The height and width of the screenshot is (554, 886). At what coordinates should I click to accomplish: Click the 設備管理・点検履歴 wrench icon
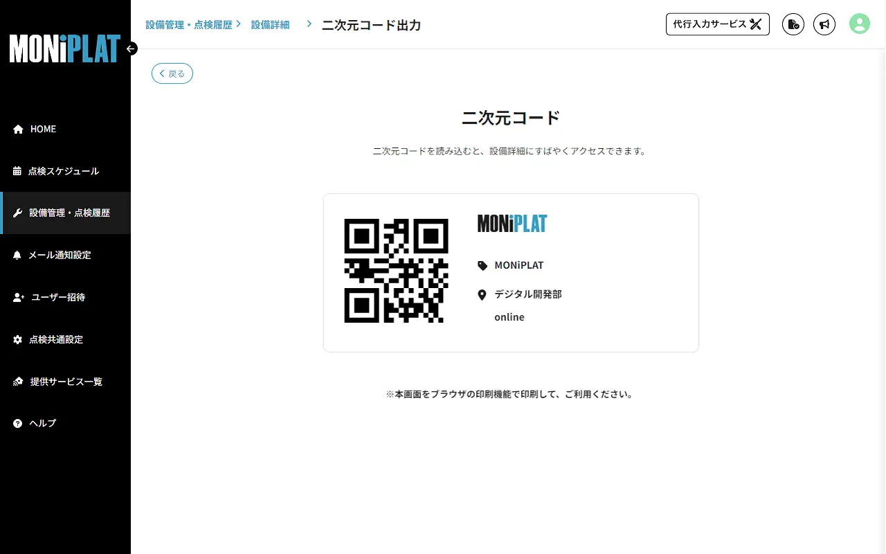pyautogui.click(x=17, y=213)
